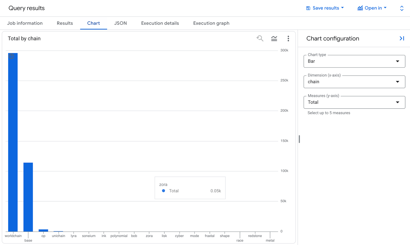Click the expand/collapse results pane arrows

402,8
